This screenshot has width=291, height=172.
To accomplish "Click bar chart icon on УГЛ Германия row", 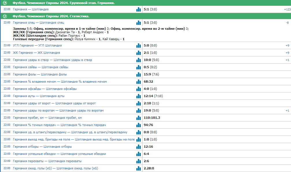I will point(138,45).
